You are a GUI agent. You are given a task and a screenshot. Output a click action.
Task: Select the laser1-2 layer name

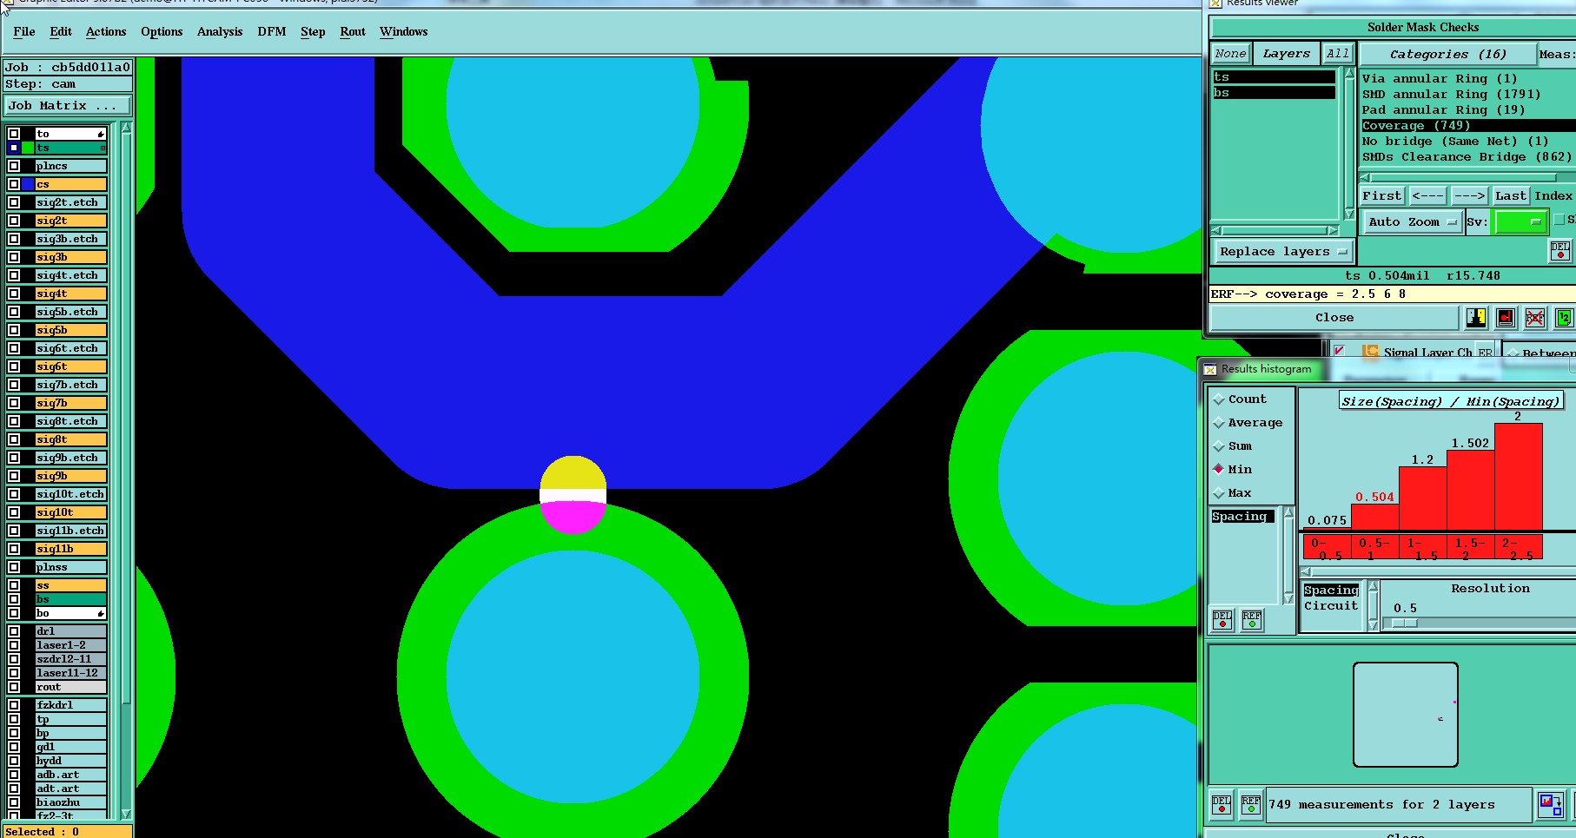pyautogui.click(x=70, y=645)
